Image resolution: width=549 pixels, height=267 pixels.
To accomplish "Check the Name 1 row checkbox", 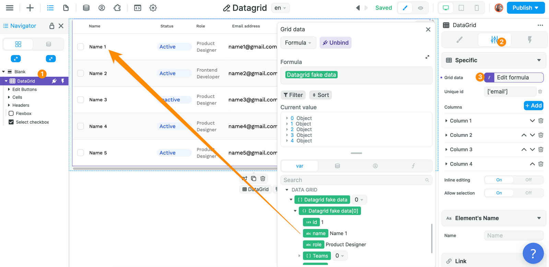I will coord(81,47).
